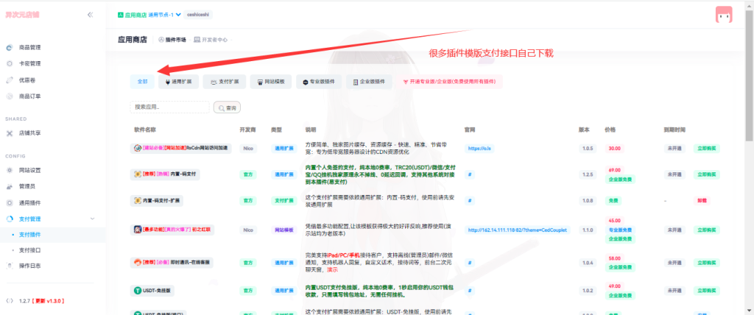Buy RsCdn plugin via 立即购买
The height and width of the screenshot is (315, 754).
pos(706,149)
